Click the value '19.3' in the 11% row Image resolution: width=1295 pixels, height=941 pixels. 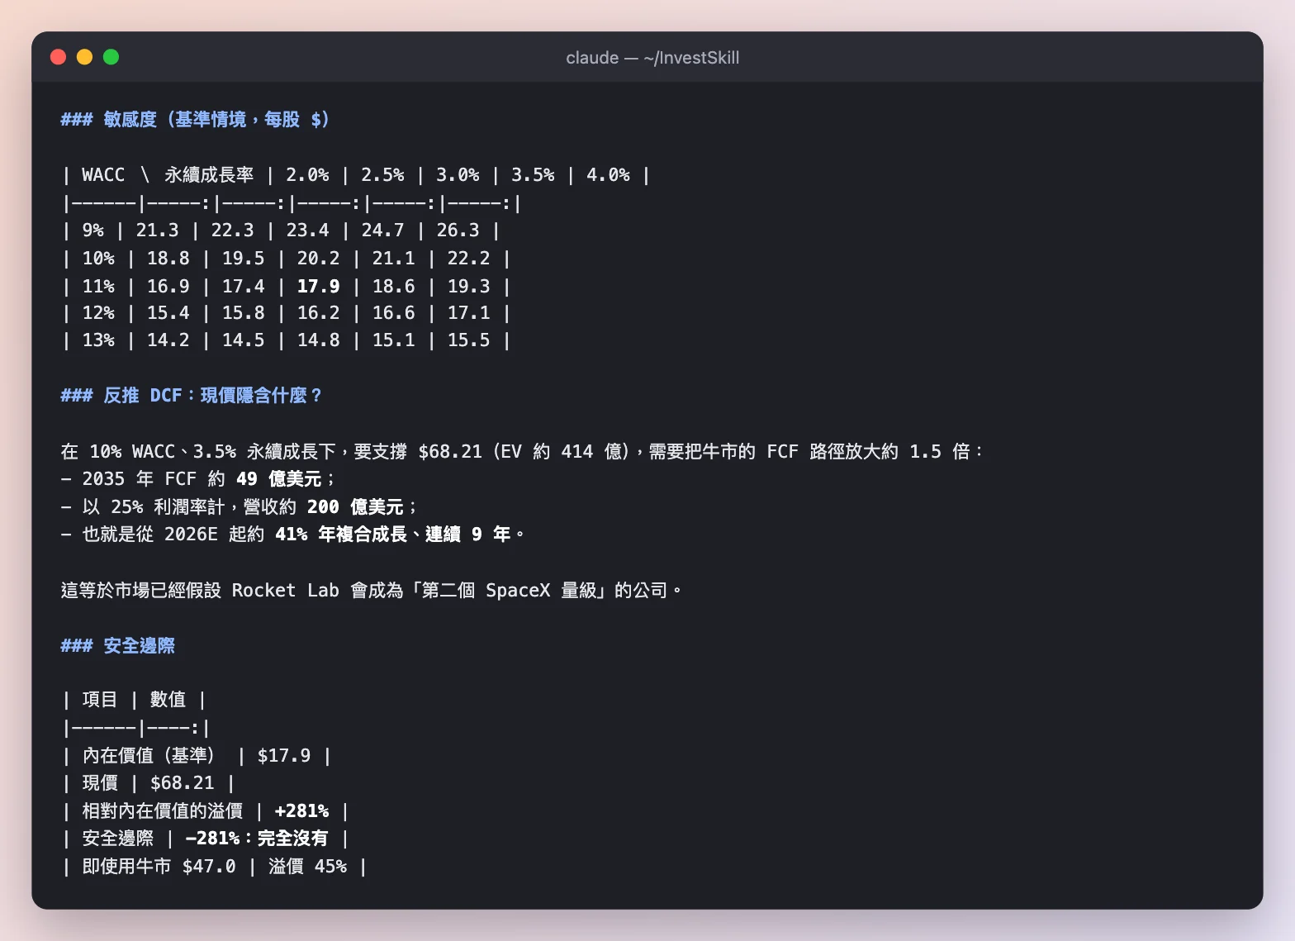coord(469,286)
